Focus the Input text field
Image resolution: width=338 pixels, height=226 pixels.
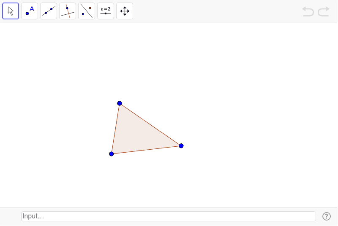[x=168, y=216]
